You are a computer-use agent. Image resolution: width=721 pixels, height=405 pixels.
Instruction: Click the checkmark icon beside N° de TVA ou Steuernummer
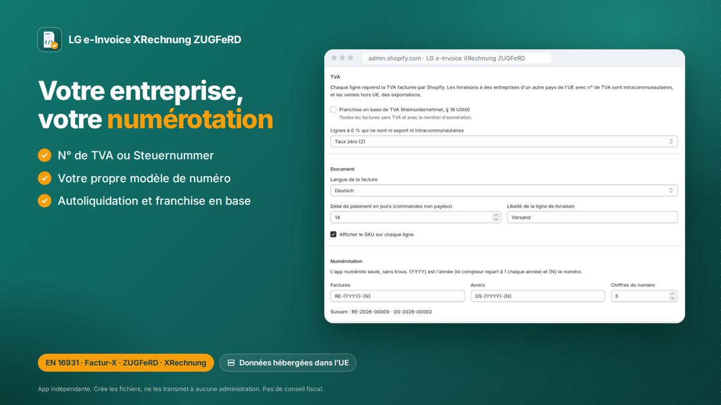[x=44, y=155]
